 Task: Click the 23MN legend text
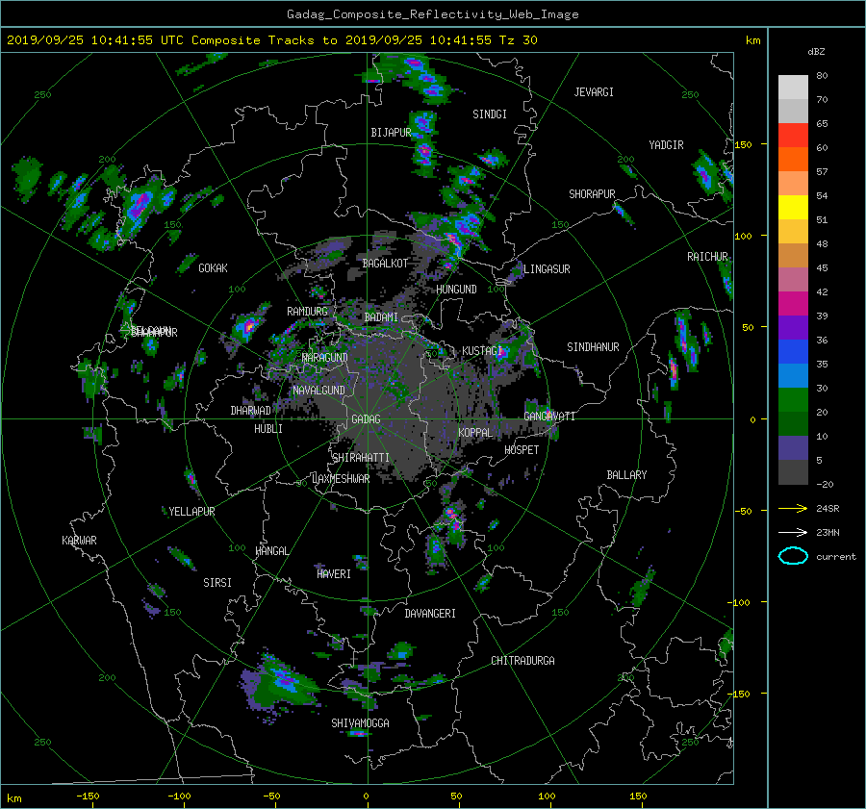point(828,532)
